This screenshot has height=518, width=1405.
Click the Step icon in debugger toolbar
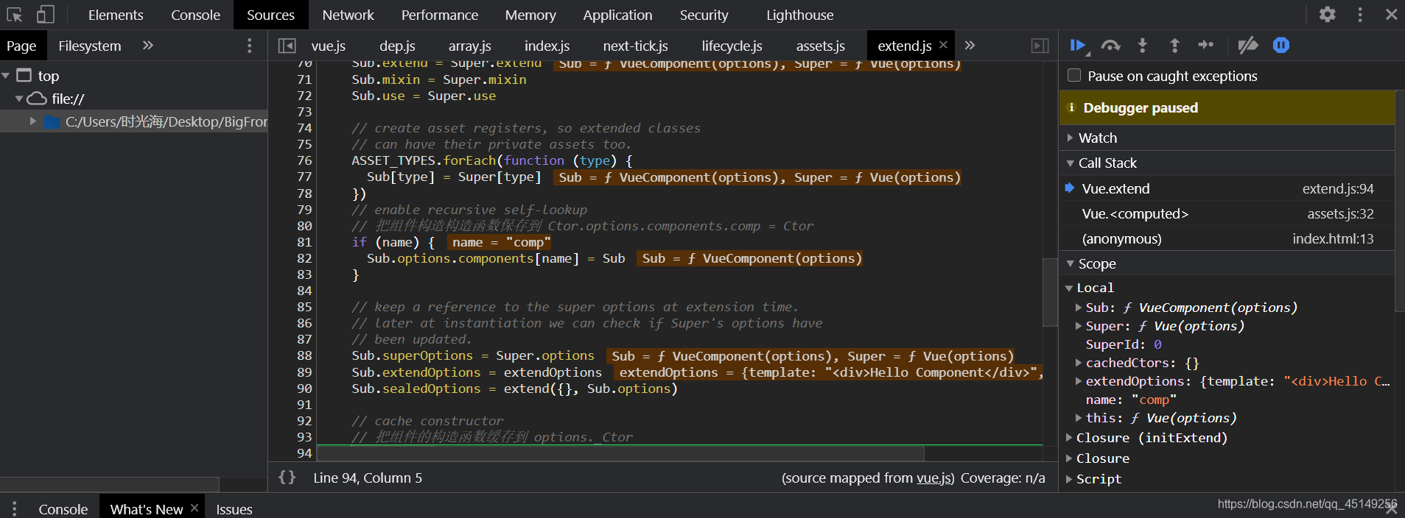pos(1206,46)
